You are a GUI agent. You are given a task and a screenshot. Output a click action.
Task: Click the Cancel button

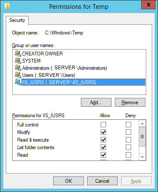(x=102, y=181)
